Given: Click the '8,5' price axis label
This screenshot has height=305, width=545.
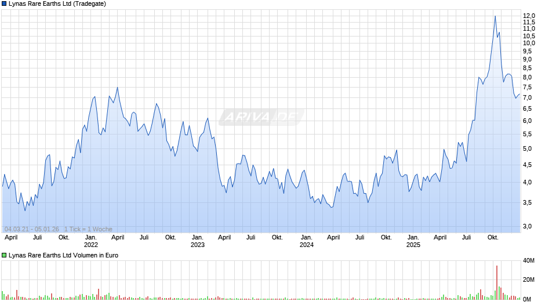Looking at the screenshot, I should [527, 68].
